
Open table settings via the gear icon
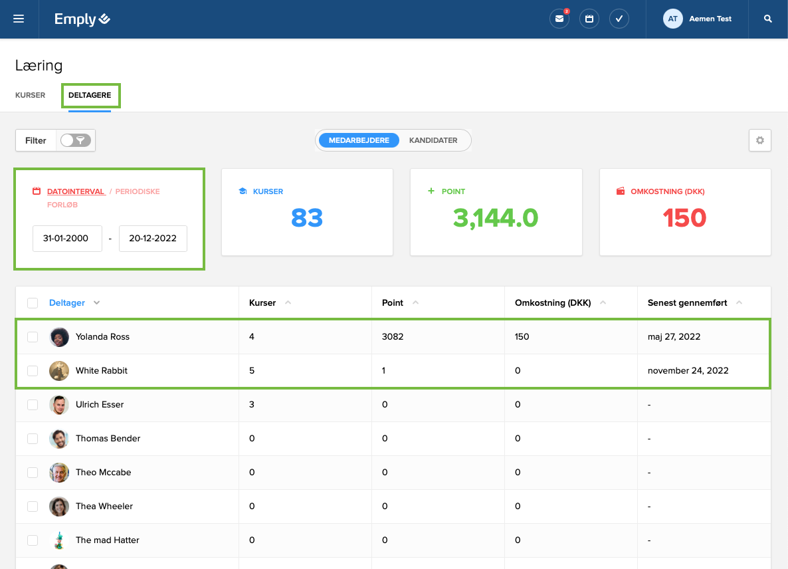(760, 140)
